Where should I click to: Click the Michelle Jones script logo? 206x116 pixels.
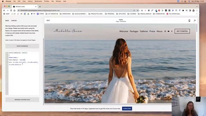coord(68,31)
